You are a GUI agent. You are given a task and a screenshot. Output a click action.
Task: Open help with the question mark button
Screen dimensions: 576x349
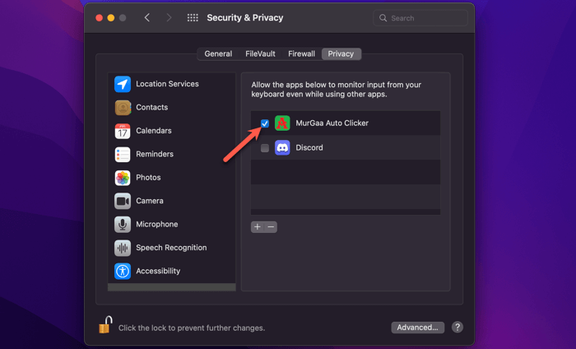point(458,327)
